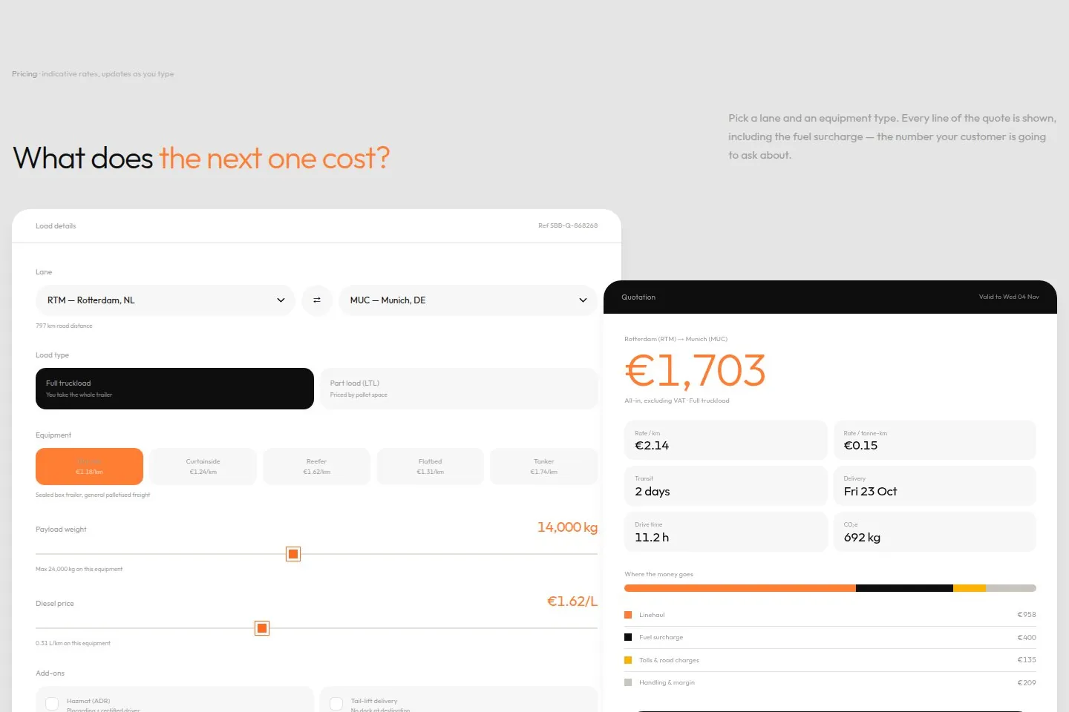Click the '692 kg' CO₂e value
Screen dimensions: 1069x712
[862, 538]
